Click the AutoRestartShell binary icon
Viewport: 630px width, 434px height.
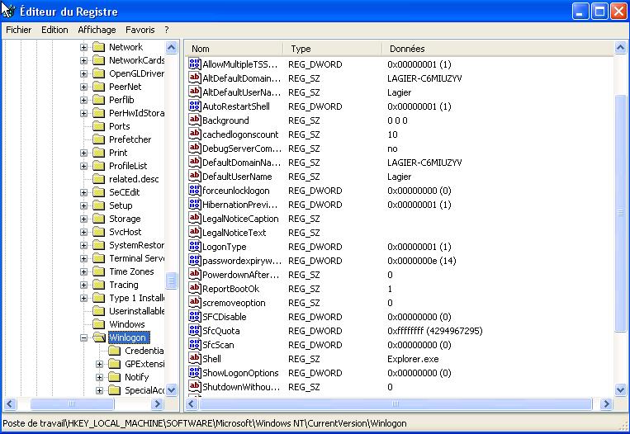195,106
